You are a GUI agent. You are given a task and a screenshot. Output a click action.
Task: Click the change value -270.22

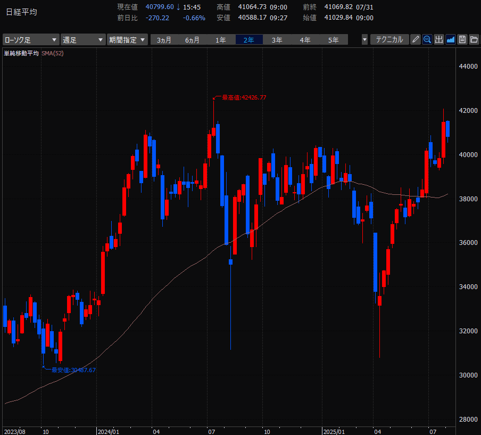tap(157, 18)
